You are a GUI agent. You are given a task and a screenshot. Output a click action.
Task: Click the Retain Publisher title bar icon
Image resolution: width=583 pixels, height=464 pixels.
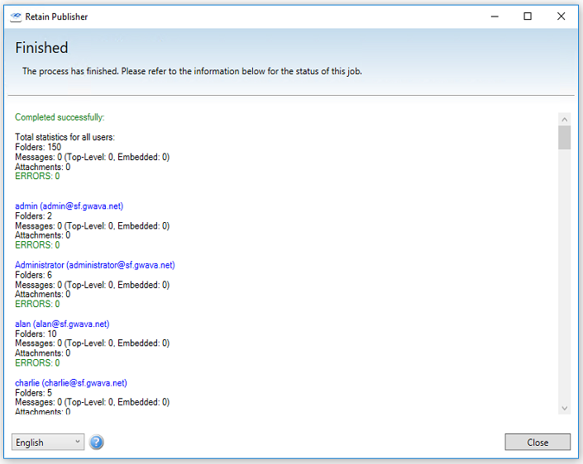coord(15,17)
